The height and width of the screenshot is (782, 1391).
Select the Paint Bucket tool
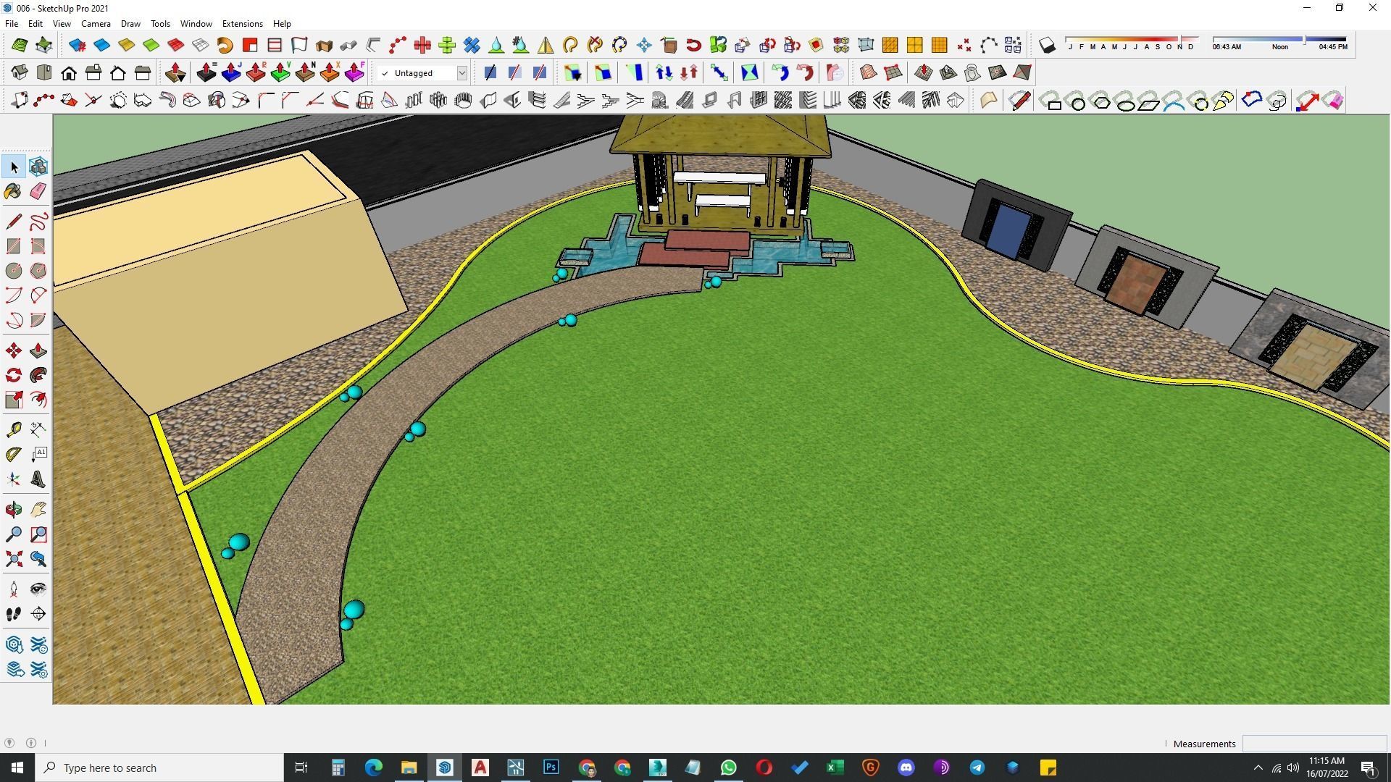(13, 191)
